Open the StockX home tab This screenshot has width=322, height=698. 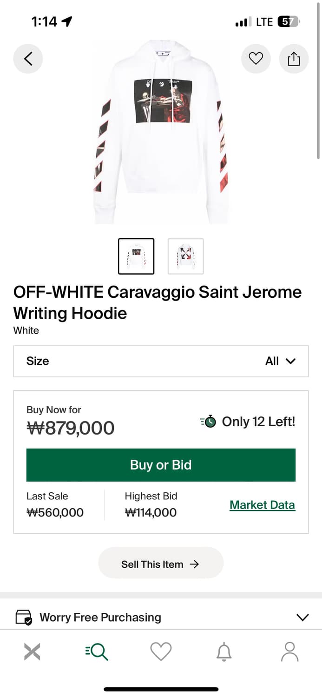pyautogui.click(x=32, y=651)
